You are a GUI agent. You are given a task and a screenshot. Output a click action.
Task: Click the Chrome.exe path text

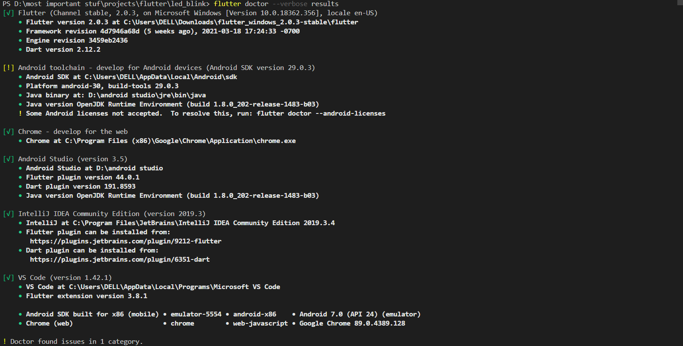[x=180, y=141]
